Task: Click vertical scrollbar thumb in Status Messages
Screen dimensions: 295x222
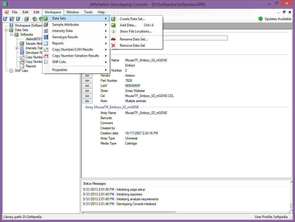Action: point(291,206)
